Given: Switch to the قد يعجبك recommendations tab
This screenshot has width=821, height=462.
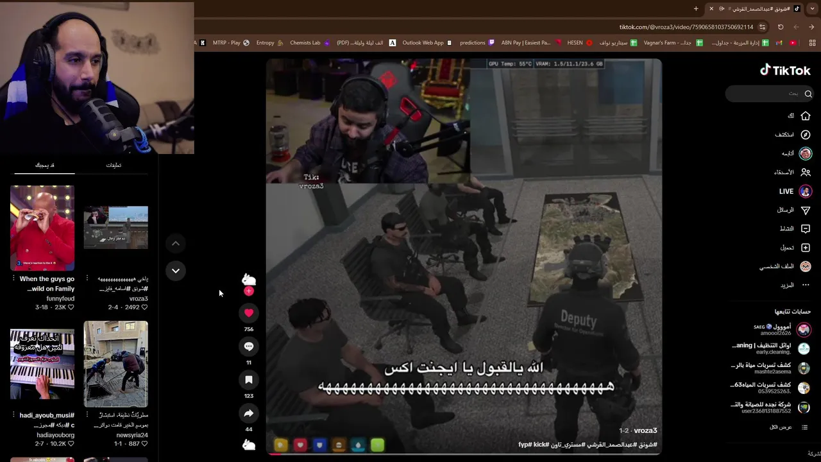Looking at the screenshot, I should [x=44, y=165].
